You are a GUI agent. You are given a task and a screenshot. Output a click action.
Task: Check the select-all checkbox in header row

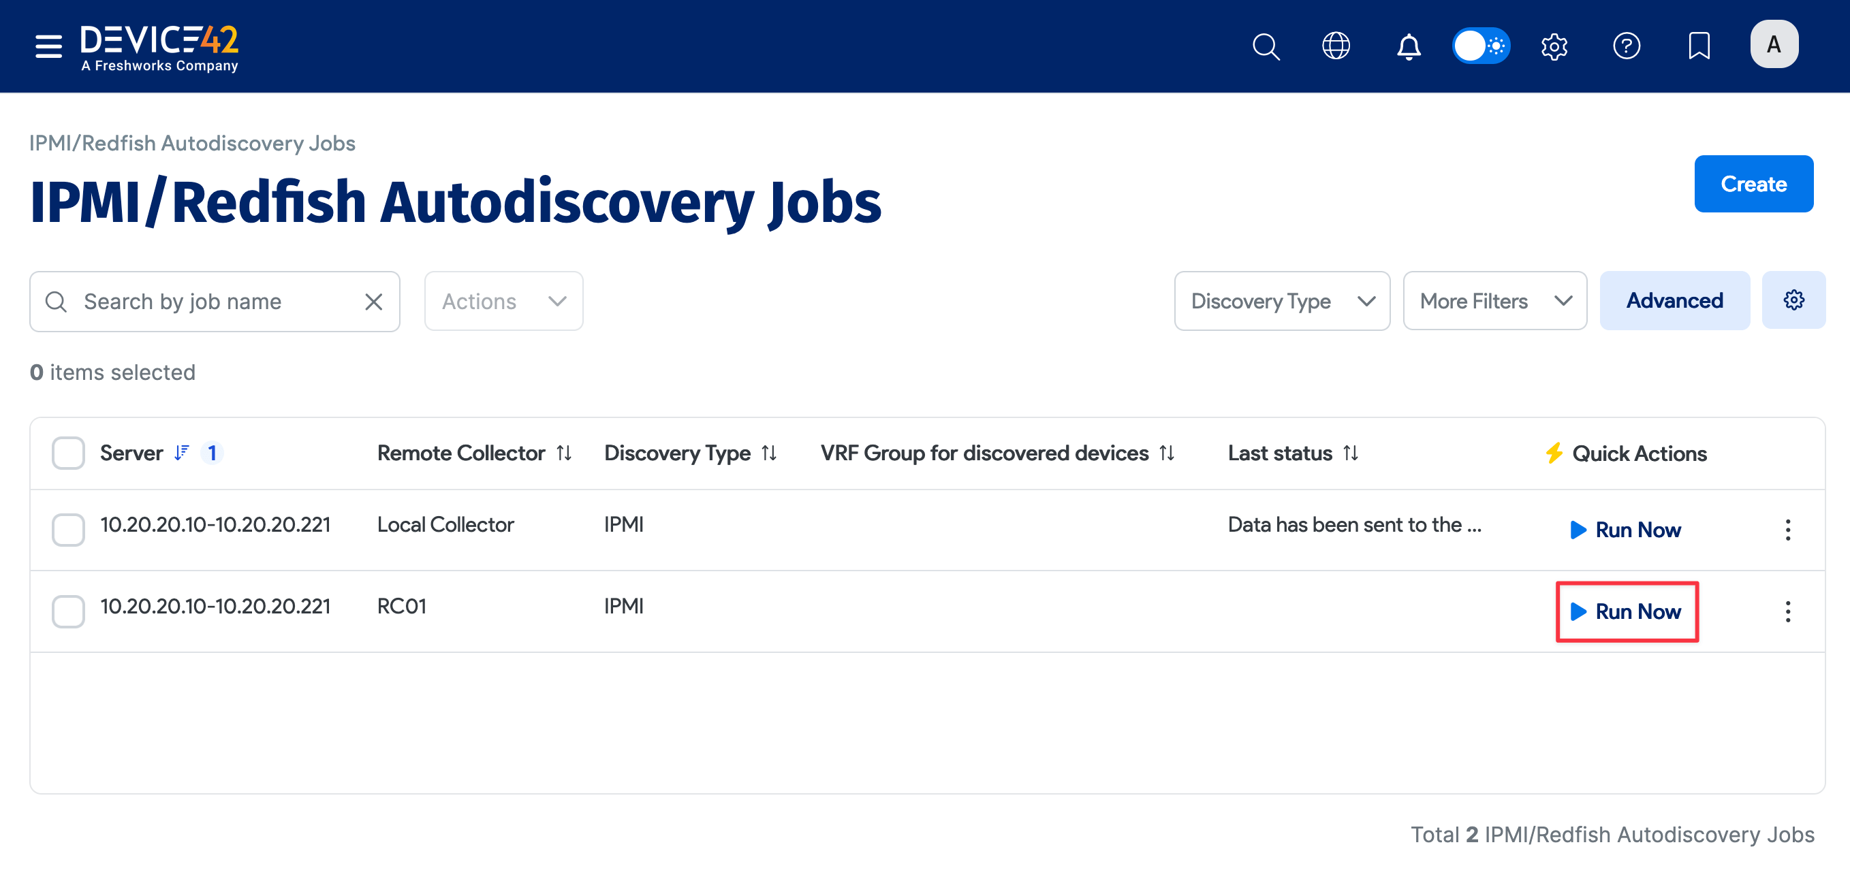coord(68,453)
